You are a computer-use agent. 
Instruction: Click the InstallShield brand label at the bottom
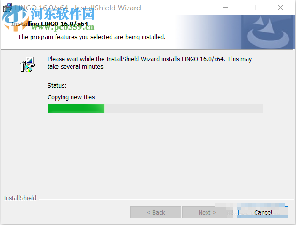pos(20,198)
